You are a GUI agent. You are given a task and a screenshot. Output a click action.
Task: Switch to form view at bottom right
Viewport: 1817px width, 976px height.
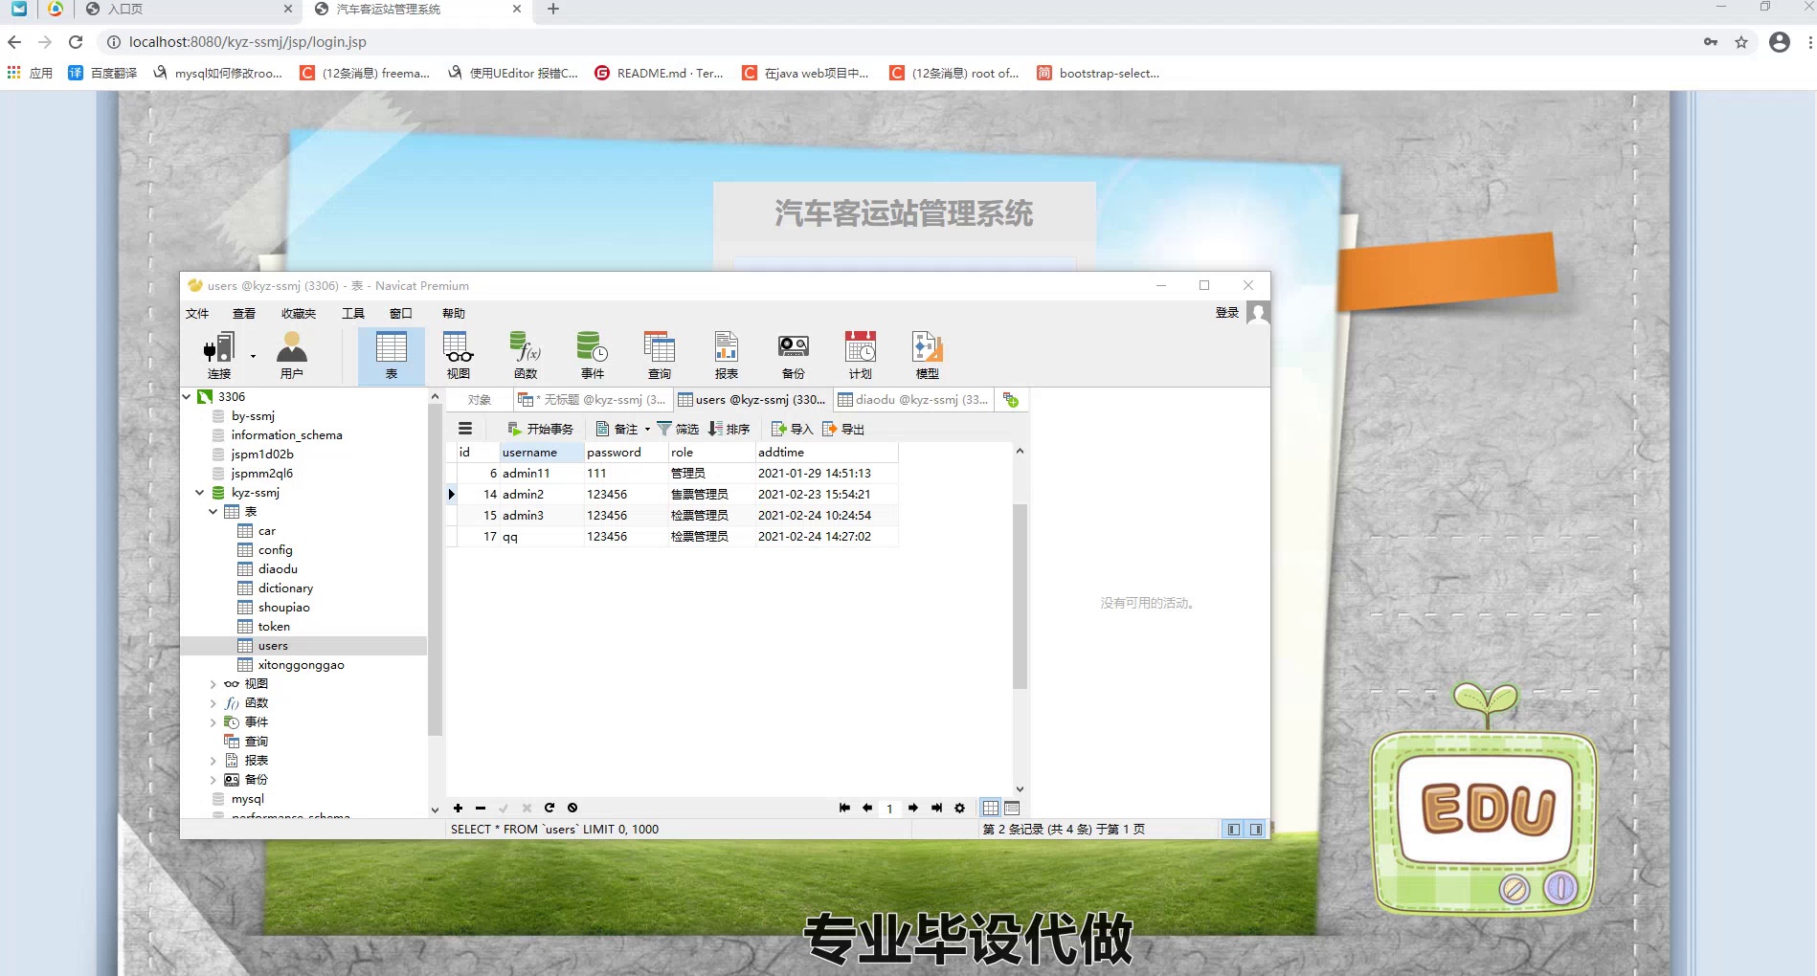1013,808
